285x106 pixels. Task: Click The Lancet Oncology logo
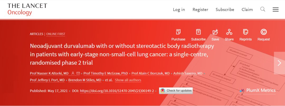pyautogui.click(x=27, y=9)
